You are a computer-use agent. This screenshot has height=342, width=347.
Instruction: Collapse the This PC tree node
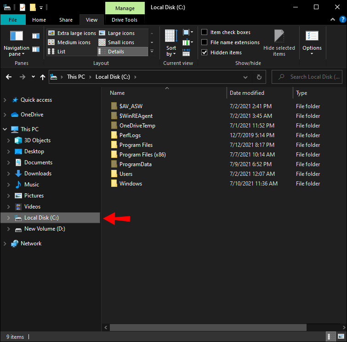click(5, 129)
